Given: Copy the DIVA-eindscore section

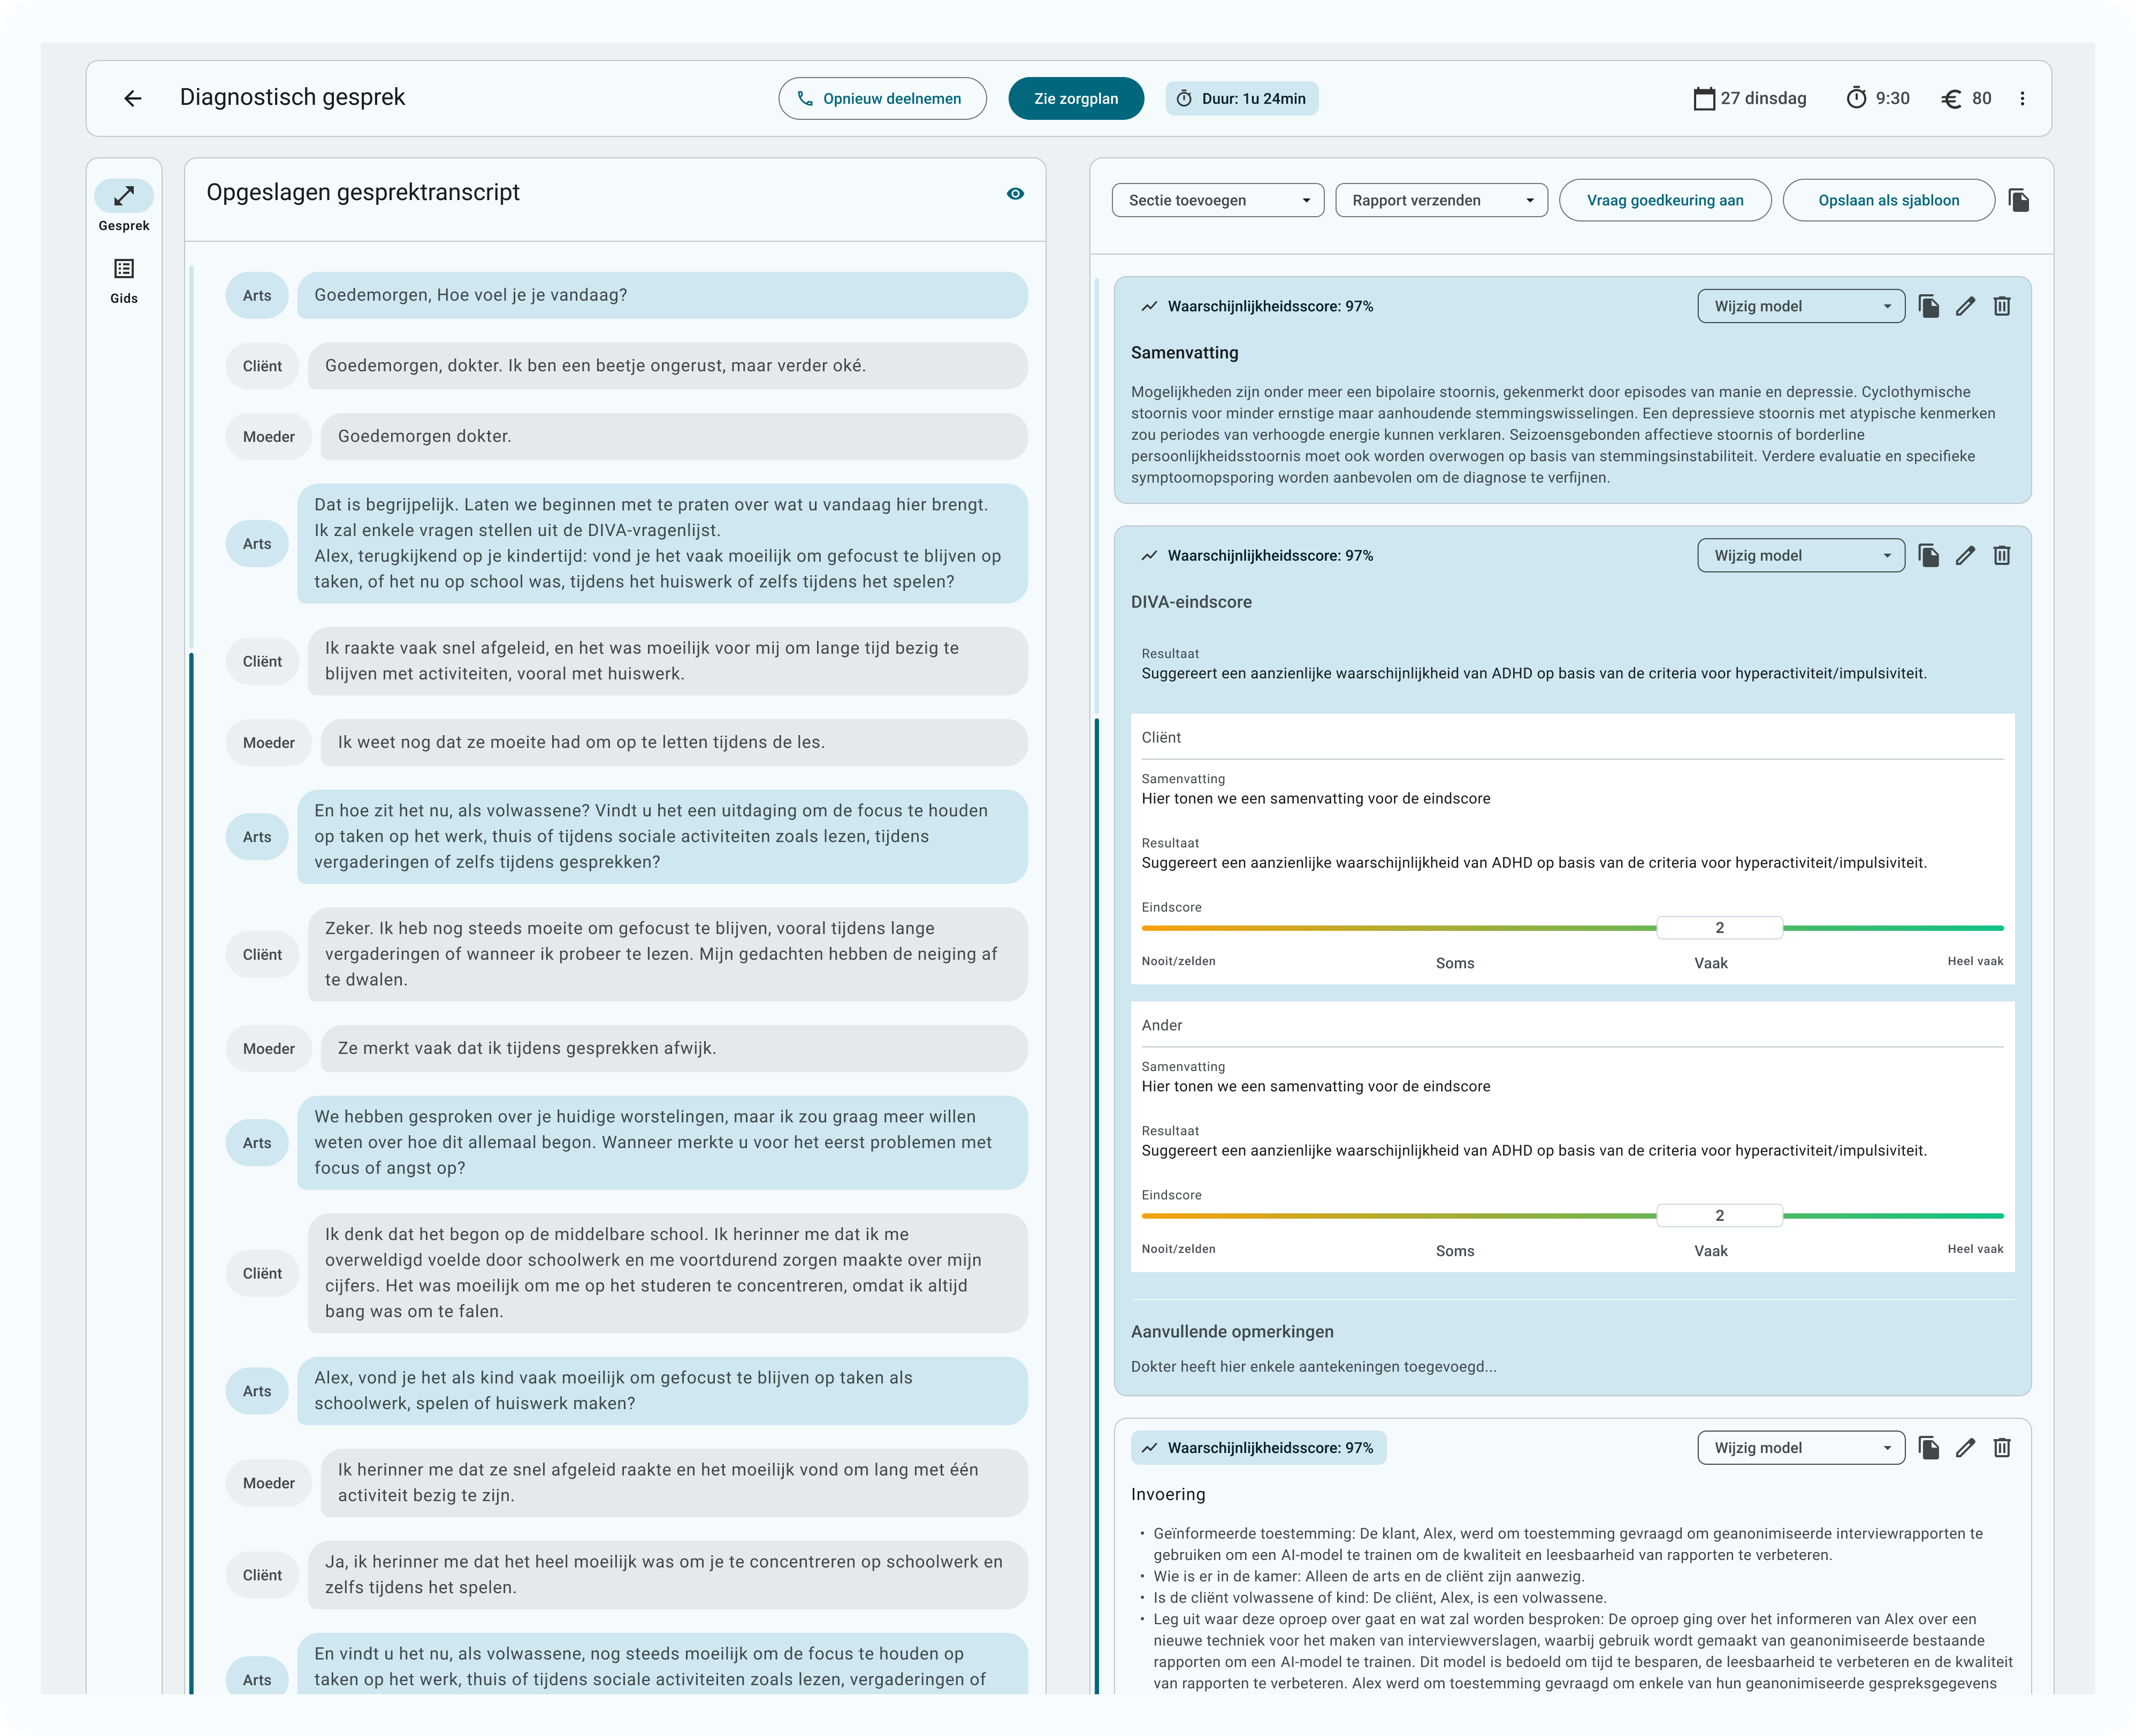Looking at the screenshot, I should [1928, 555].
